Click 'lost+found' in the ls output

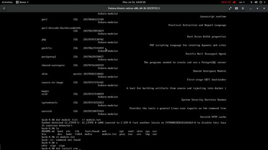(x=92, y=131)
